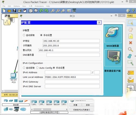Click the Redo green arrow icon
Viewport: 136px width, 115px height.
pos(46,11)
